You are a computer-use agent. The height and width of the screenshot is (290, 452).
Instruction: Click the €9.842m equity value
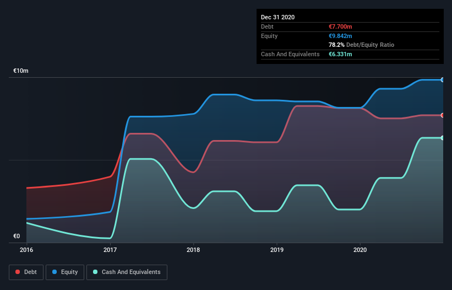pyautogui.click(x=340, y=36)
